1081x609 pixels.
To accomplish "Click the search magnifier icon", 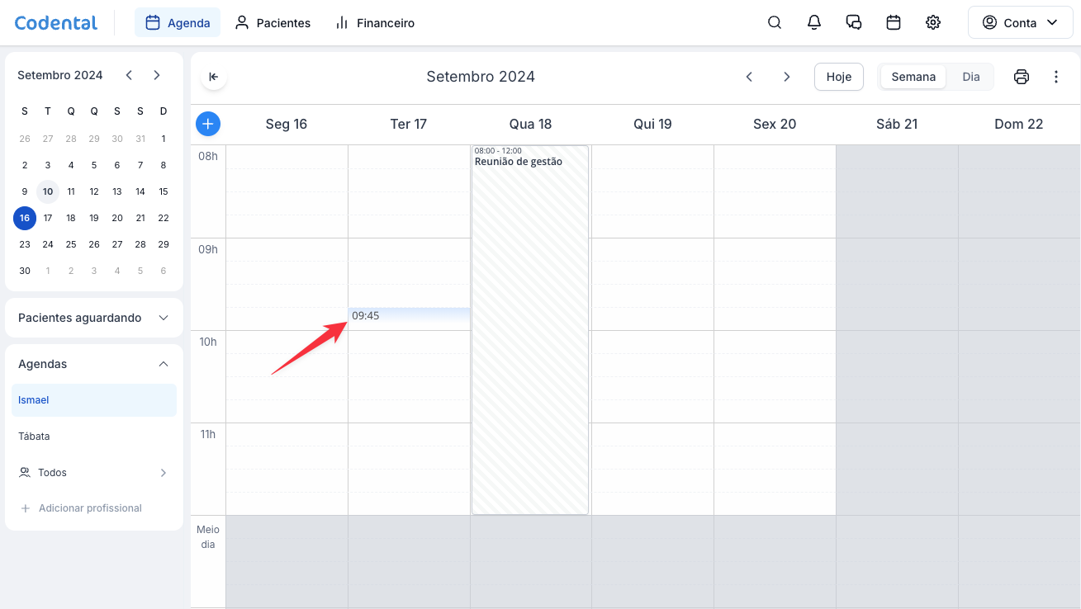I will click(775, 23).
